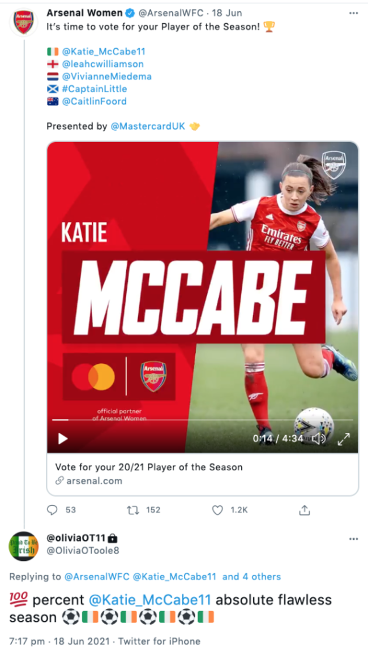Screen dimensions: 368x657
Task: Open #CaptainLittle hashtag
Action: [95, 89]
